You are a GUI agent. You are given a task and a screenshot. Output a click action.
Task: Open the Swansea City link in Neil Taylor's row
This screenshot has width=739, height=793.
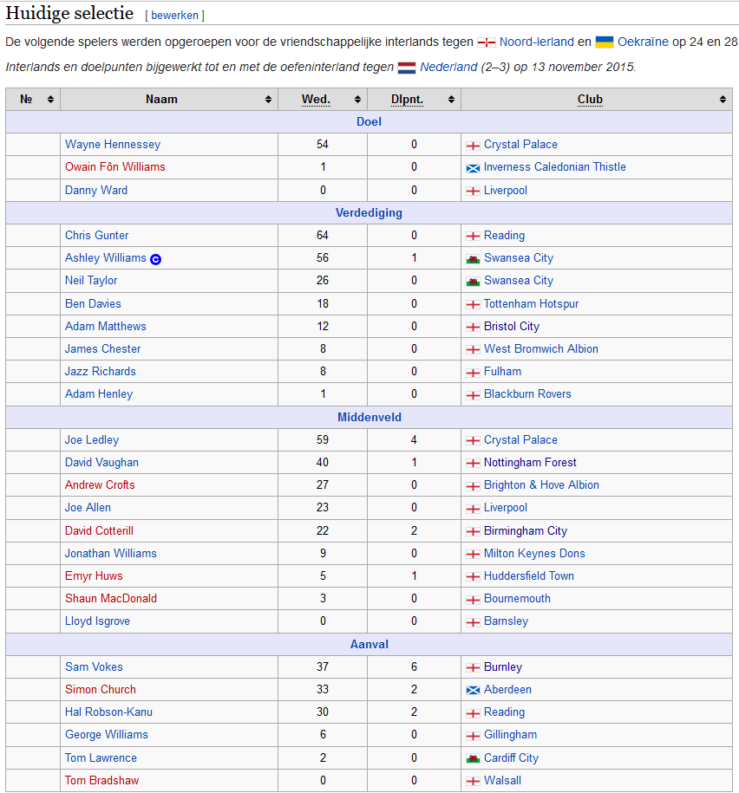pos(519,281)
